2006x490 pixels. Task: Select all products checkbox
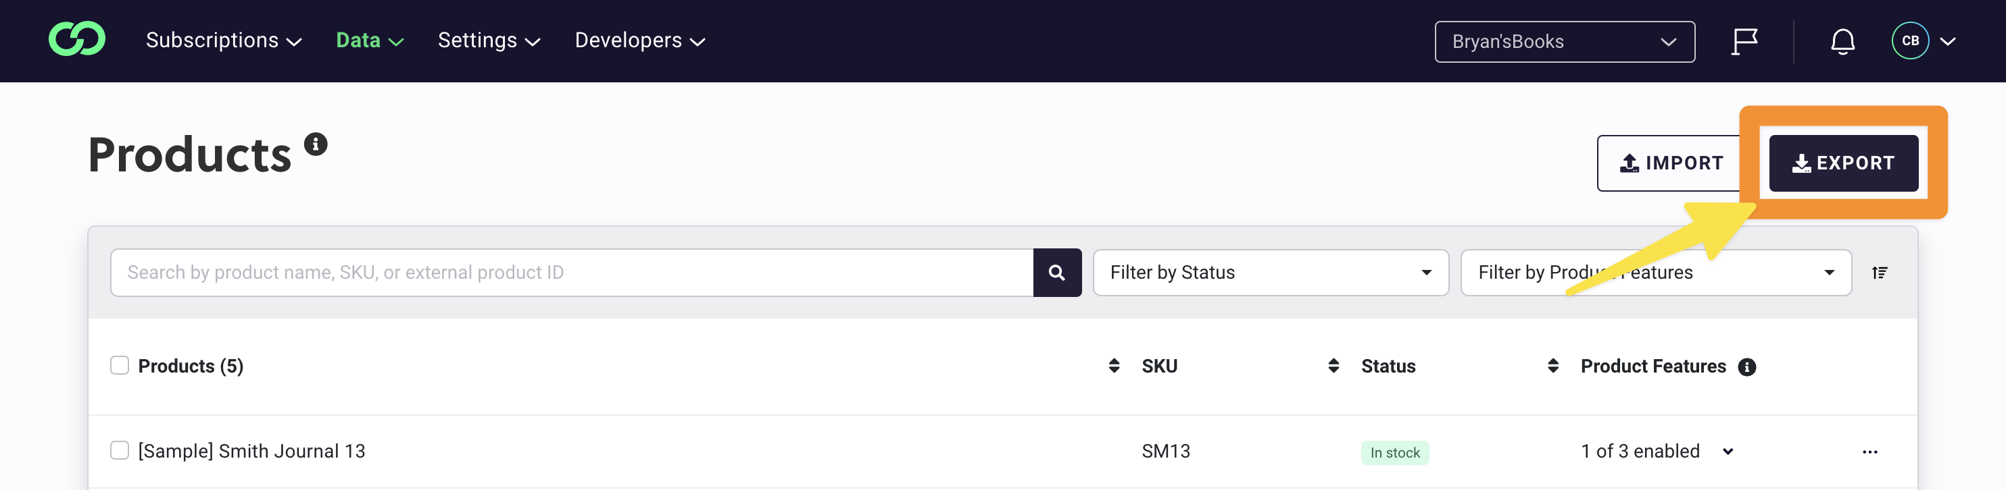[x=119, y=366]
